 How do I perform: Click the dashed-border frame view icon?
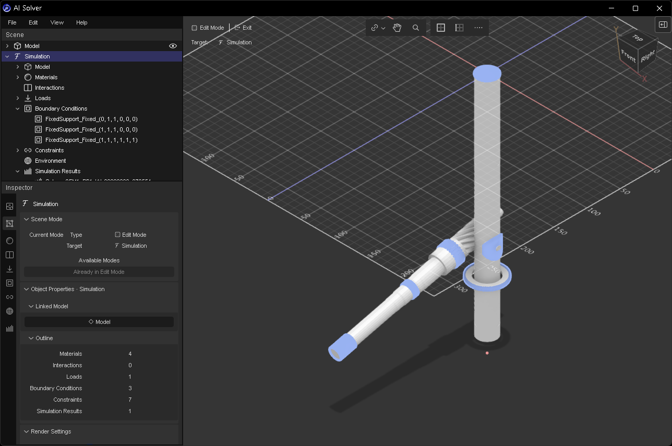click(460, 28)
